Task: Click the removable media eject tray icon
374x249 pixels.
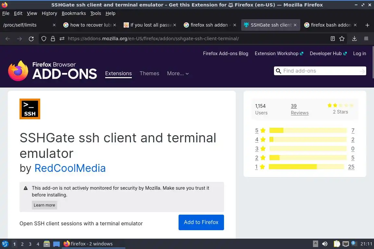Action: point(315,244)
